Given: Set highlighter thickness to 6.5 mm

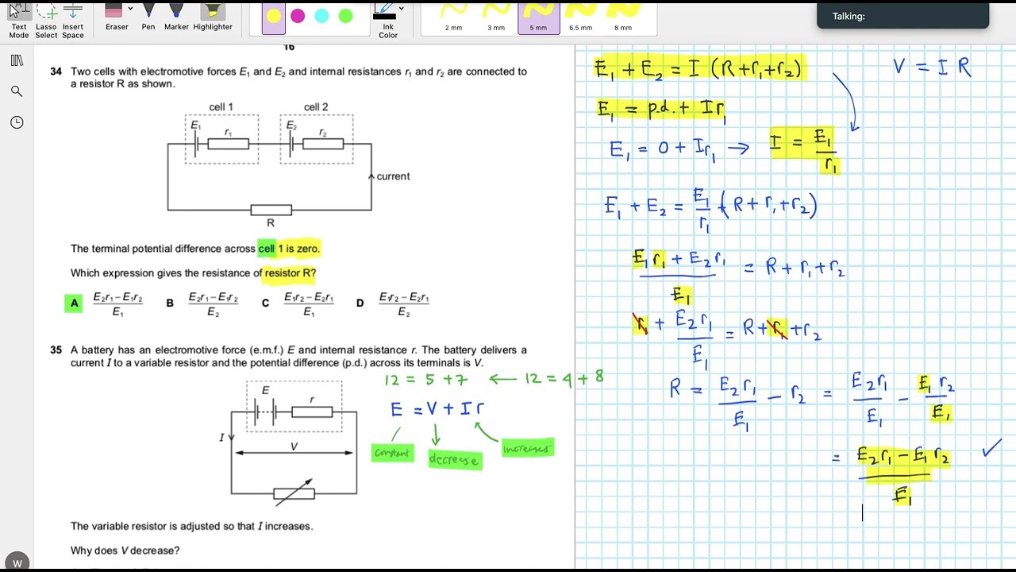Looking at the screenshot, I should point(580,17).
